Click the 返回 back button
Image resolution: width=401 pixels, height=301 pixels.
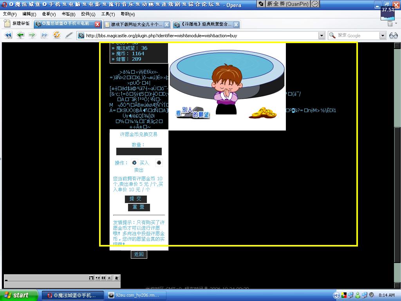[139, 254]
